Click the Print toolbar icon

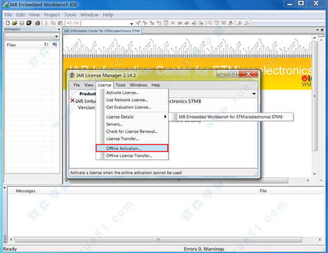coord(38,23)
